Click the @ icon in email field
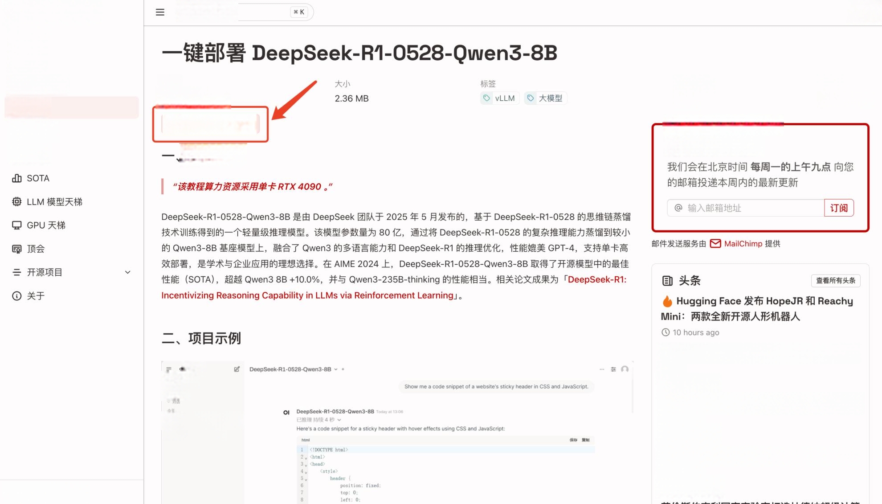This screenshot has height=504, width=882. (x=678, y=208)
